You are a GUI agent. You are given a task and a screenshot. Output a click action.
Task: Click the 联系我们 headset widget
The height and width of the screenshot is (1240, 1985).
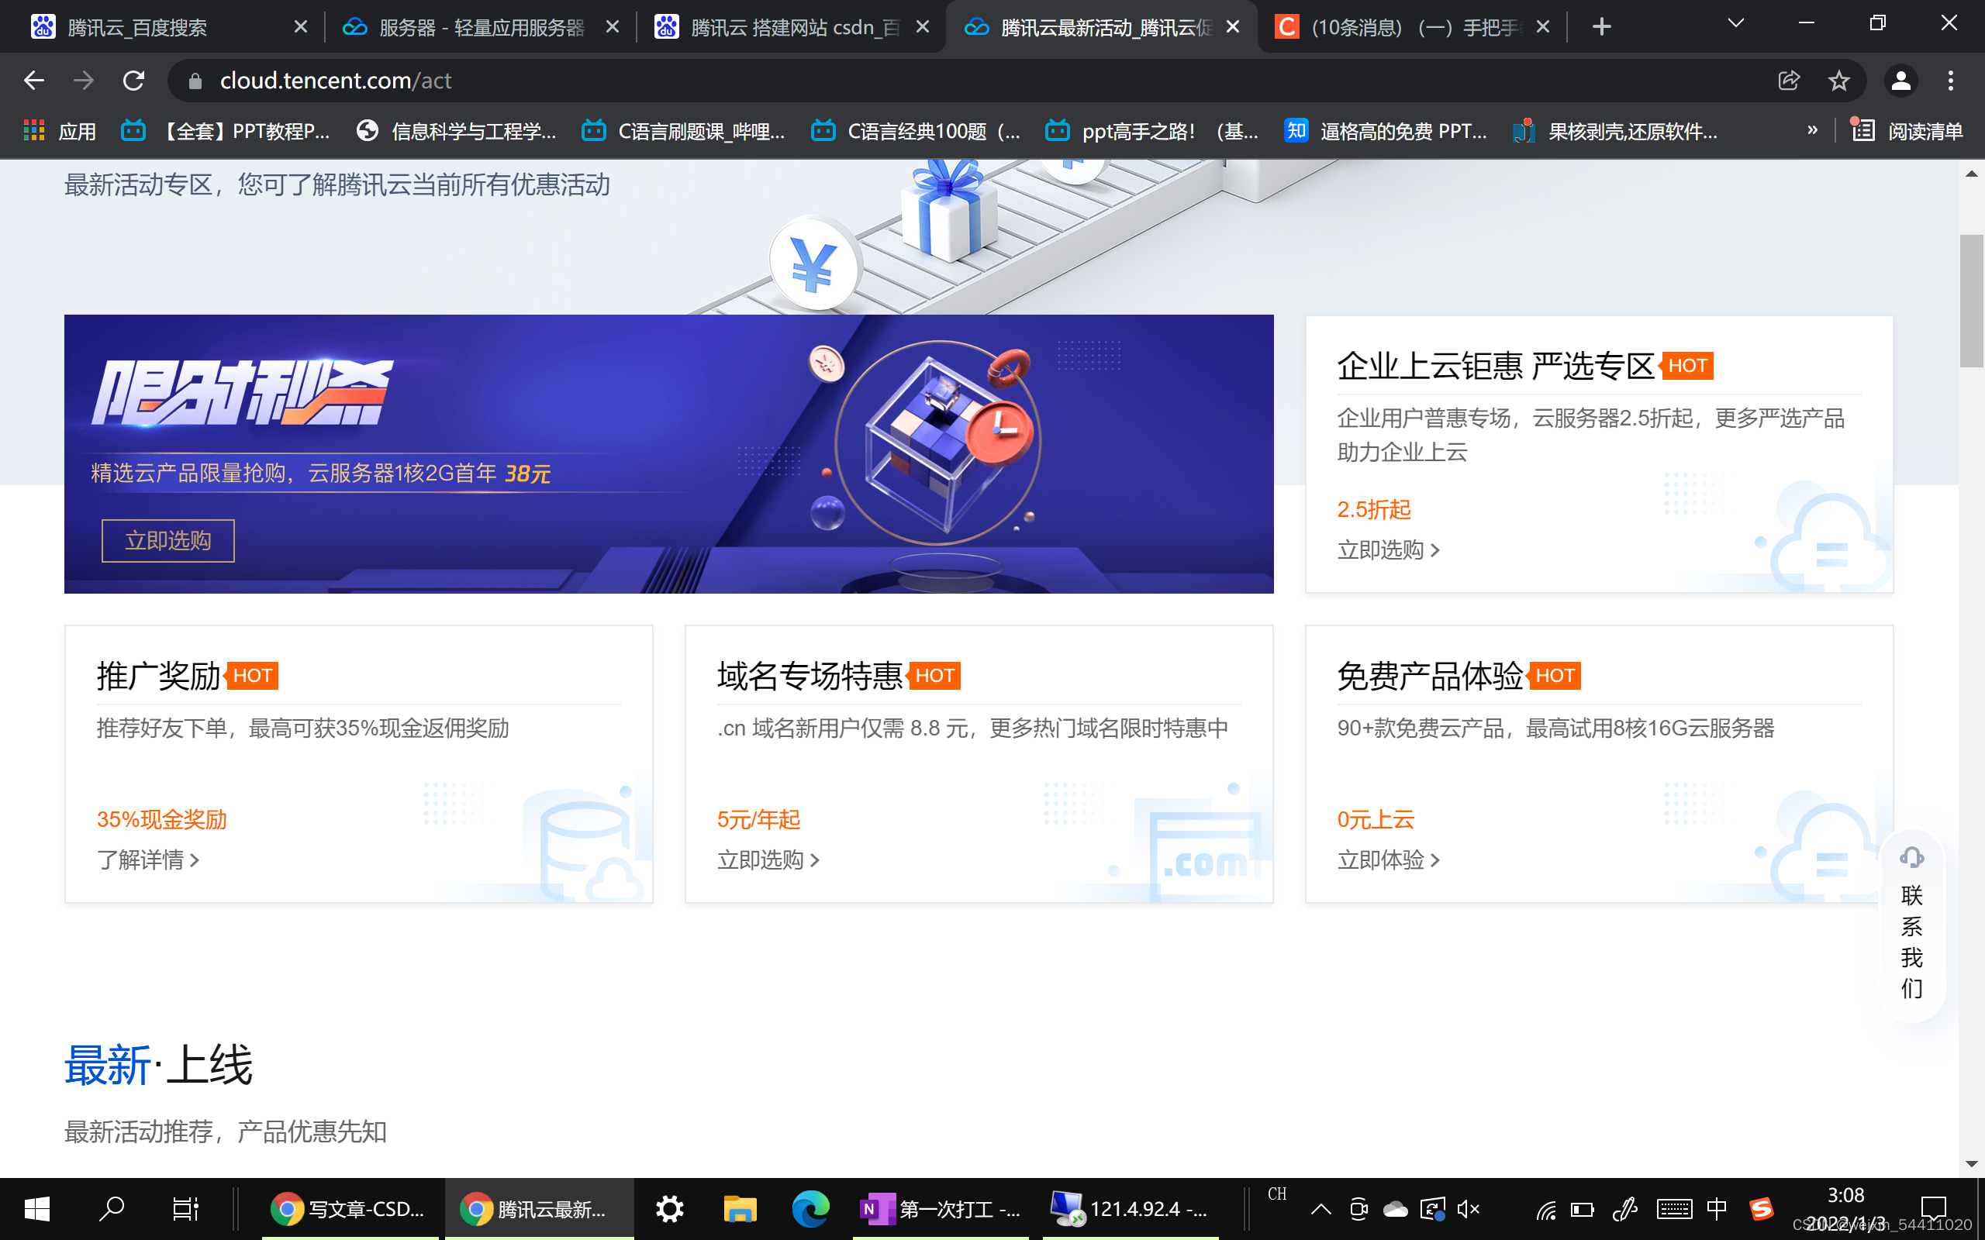pyautogui.click(x=1912, y=927)
